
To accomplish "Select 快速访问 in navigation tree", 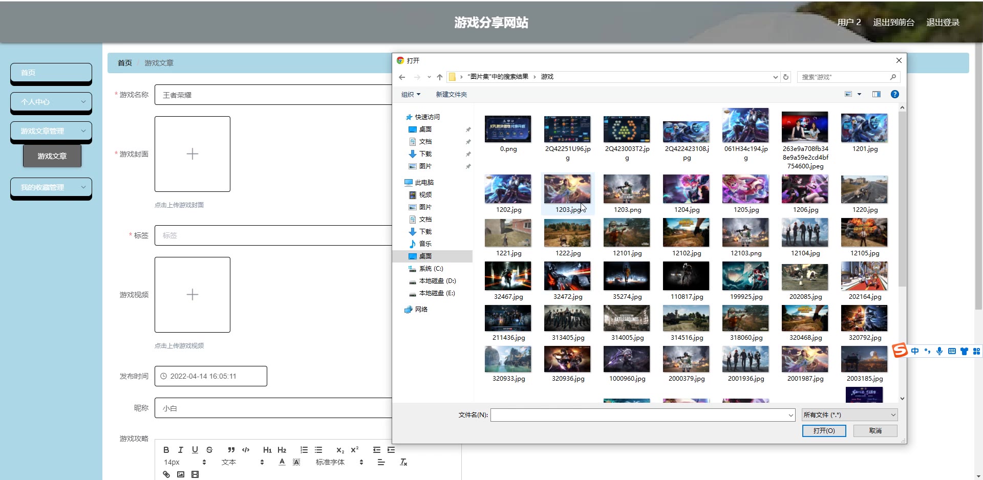I will point(427,117).
